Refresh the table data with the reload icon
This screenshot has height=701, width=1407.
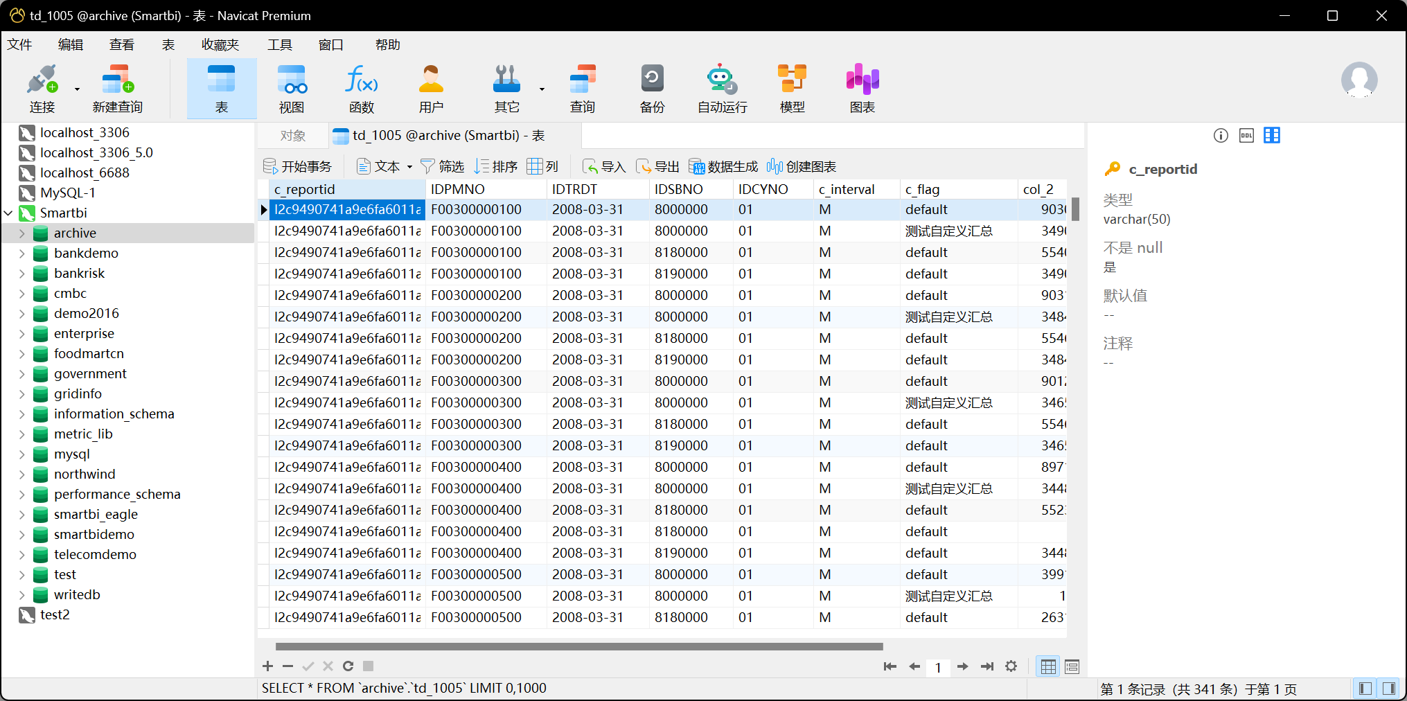[348, 666]
